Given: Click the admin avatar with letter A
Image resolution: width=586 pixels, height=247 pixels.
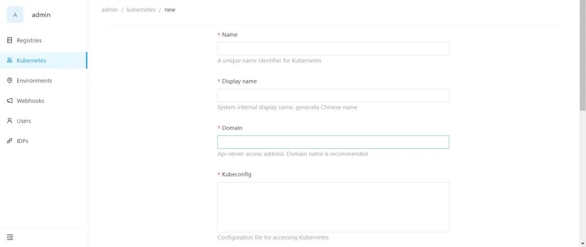Looking at the screenshot, I should pos(15,15).
